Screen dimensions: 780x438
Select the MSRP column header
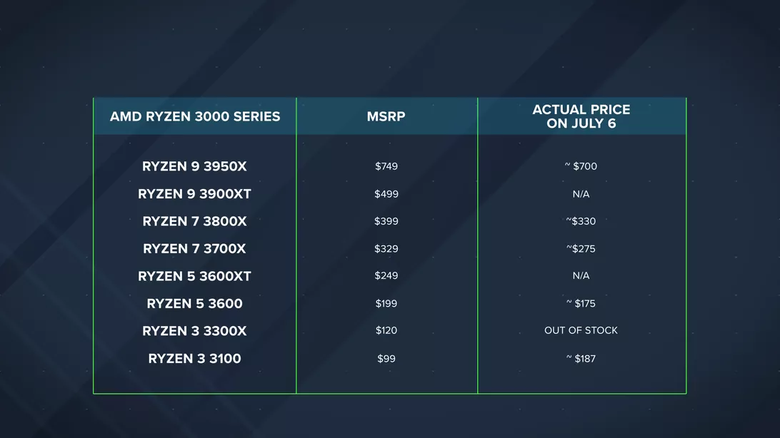click(386, 116)
